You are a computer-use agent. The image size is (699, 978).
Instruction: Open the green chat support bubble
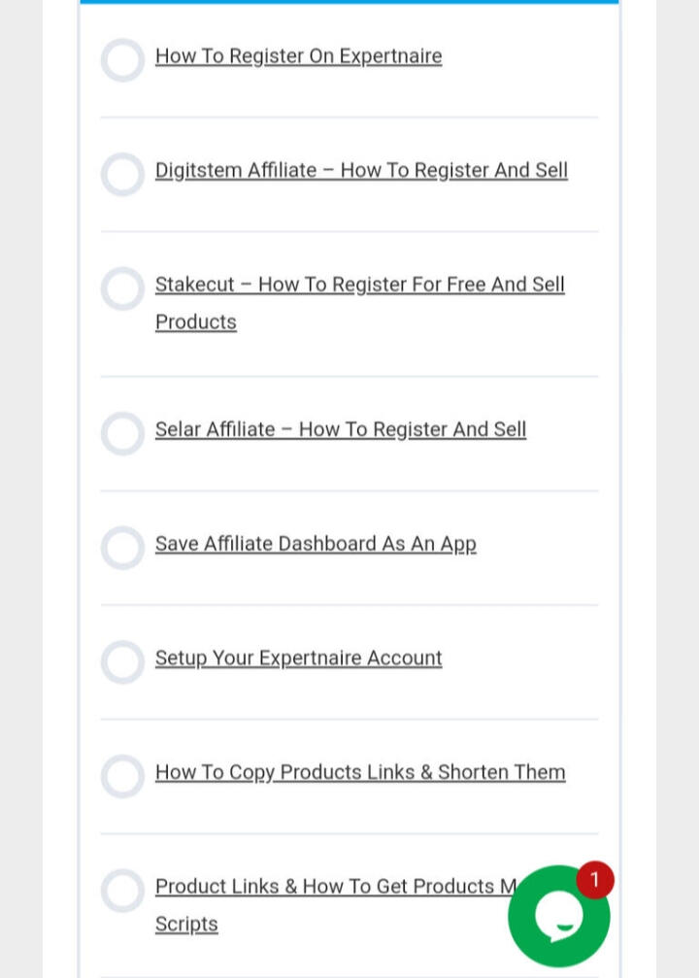point(558,916)
